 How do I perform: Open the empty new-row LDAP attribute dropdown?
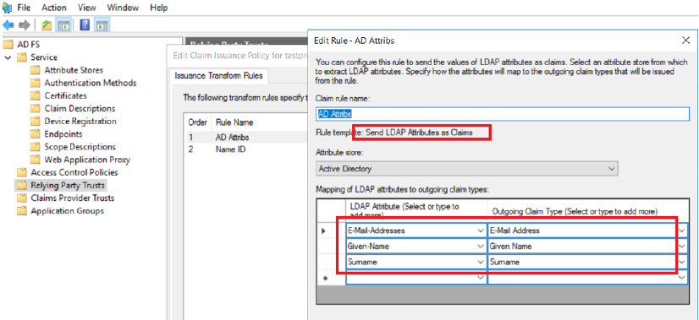480,277
